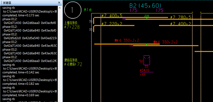This screenshot has width=213, height=102.
Task: Select the 上層搭接長 #7:228 note
Action: pos(72,25)
